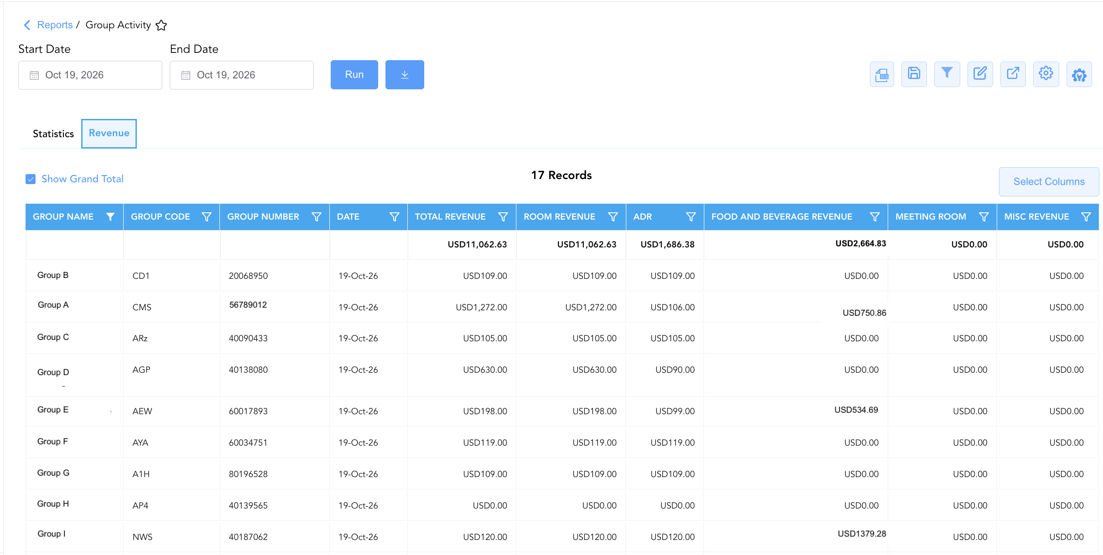Screen dimensions: 1103x555
Task: Click the gear-with-wrench configuration icon
Action: 1079,74
